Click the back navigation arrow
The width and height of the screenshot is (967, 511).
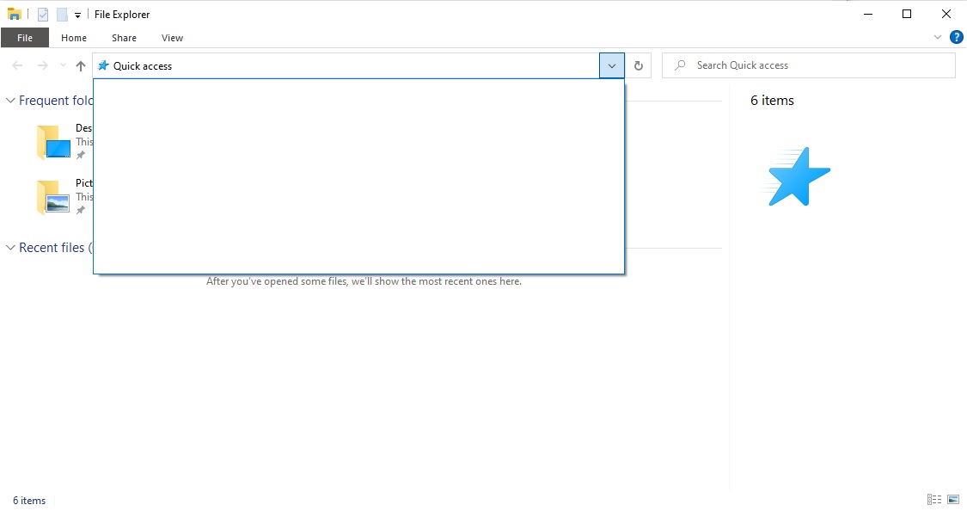point(16,65)
